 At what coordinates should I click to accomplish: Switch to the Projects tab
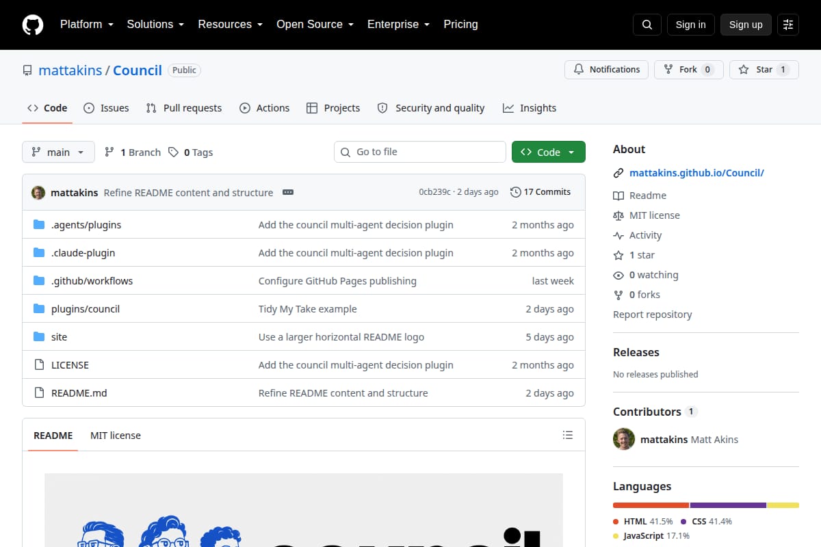point(333,108)
